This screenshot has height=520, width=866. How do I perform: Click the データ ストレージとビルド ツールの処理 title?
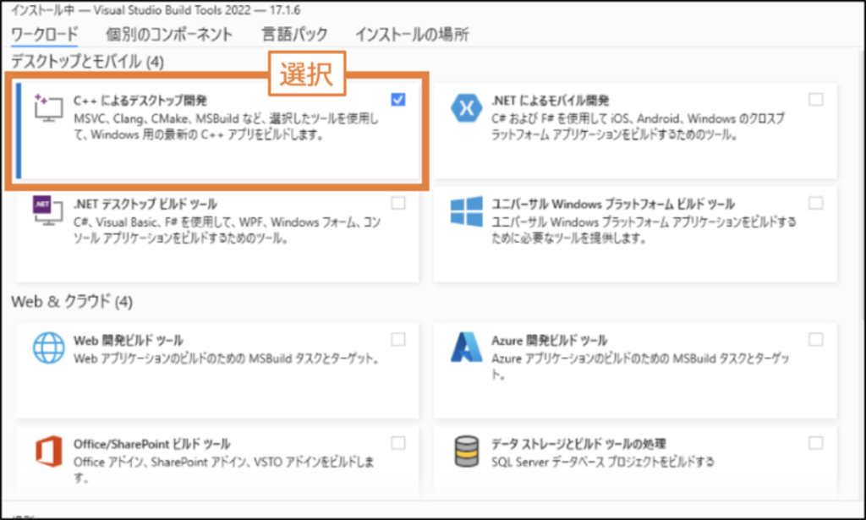pos(578,445)
